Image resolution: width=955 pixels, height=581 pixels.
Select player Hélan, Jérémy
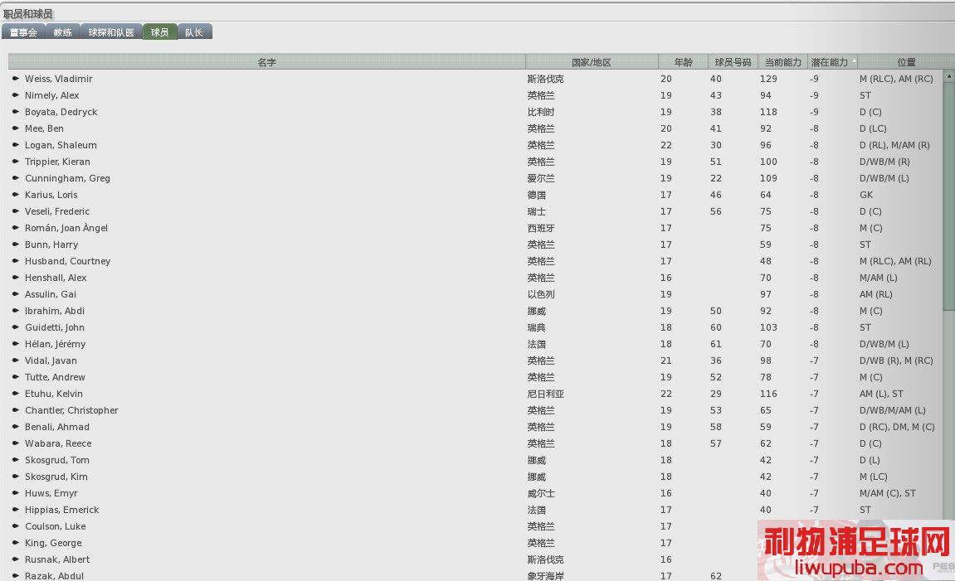point(55,344)
